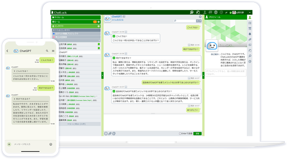The image size is (287, 159).
Task: Open the notification bell in right sidebar
Action: coord(250,34)
